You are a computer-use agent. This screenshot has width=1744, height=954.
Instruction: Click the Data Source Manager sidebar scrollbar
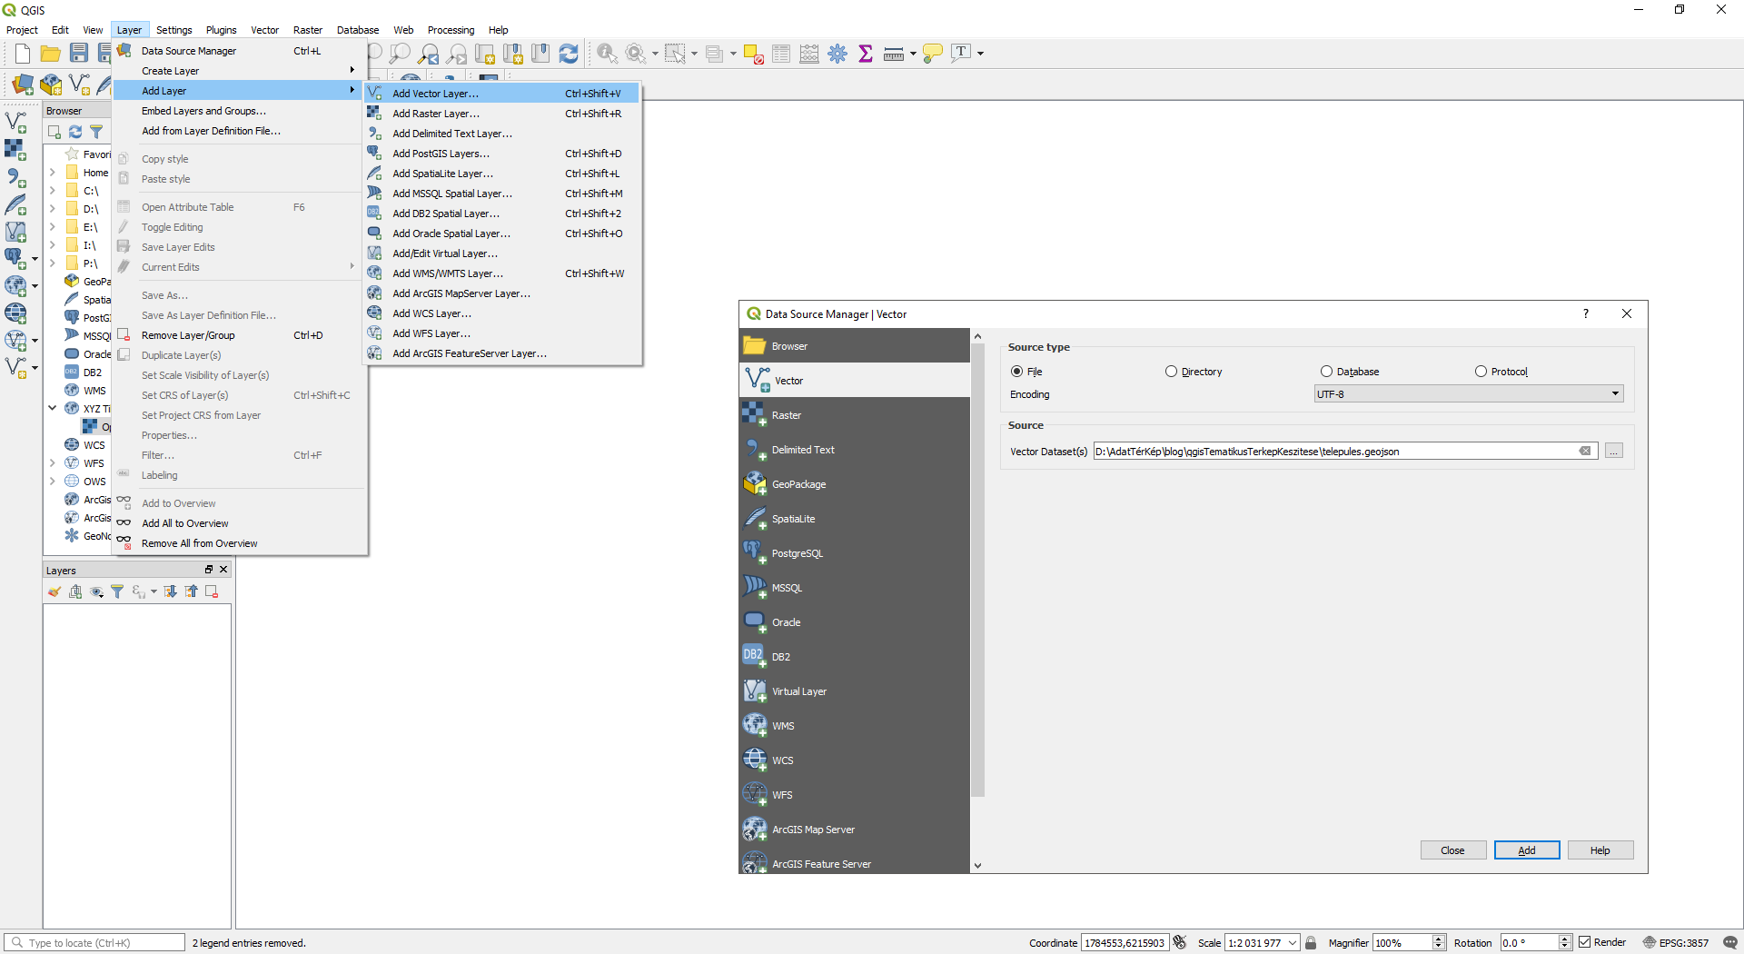click(977, 569)
